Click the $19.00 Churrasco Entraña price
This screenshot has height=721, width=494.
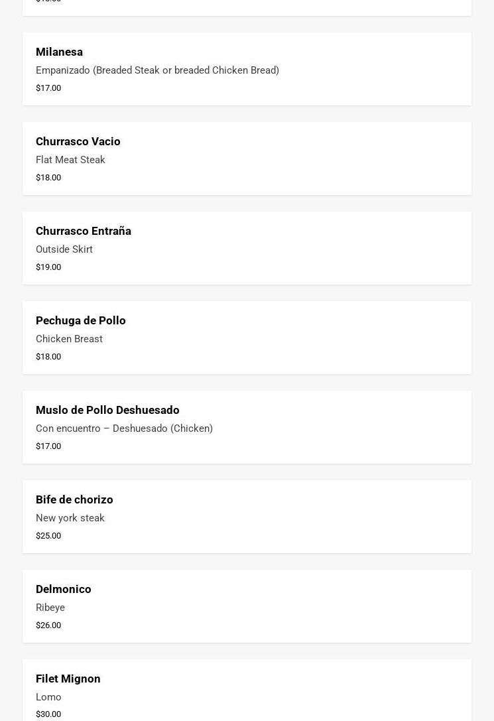48,267
